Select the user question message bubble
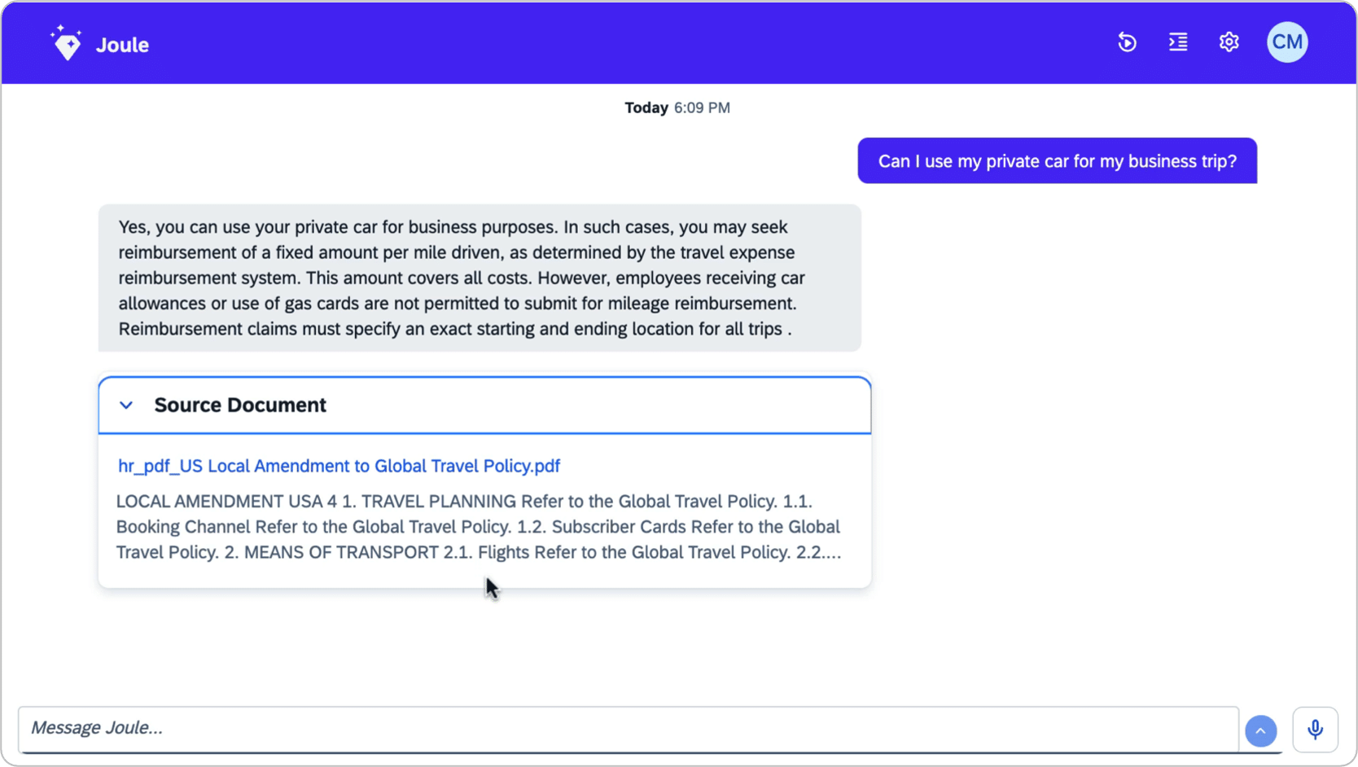 [x=1057, y=161]
